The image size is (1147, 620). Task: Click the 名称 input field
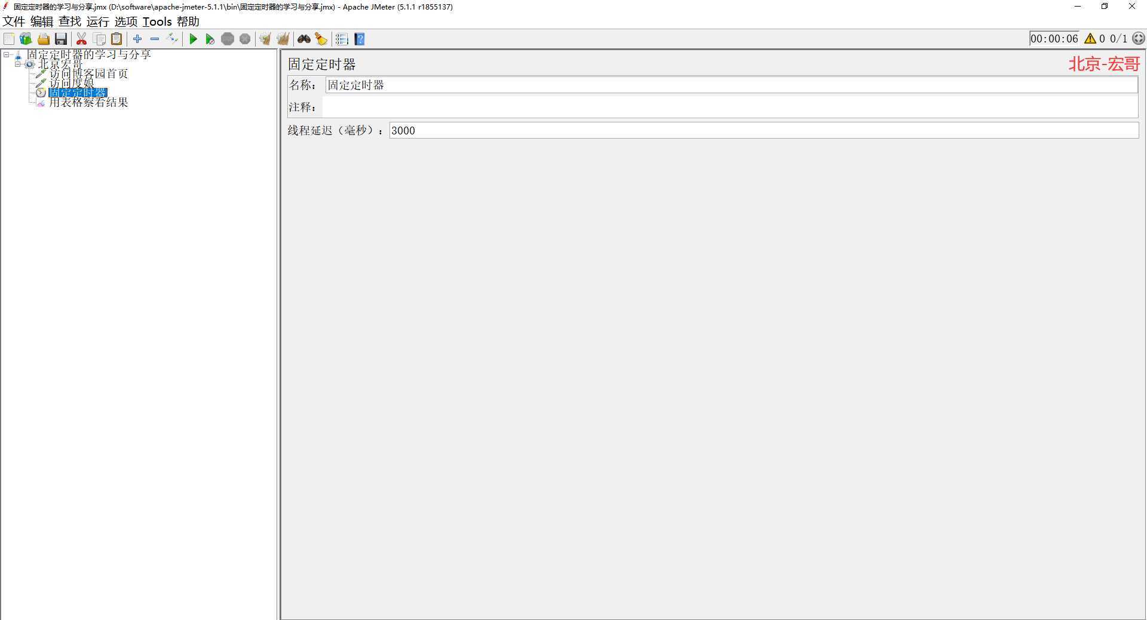pyautogui.click(x=731, y=85)
